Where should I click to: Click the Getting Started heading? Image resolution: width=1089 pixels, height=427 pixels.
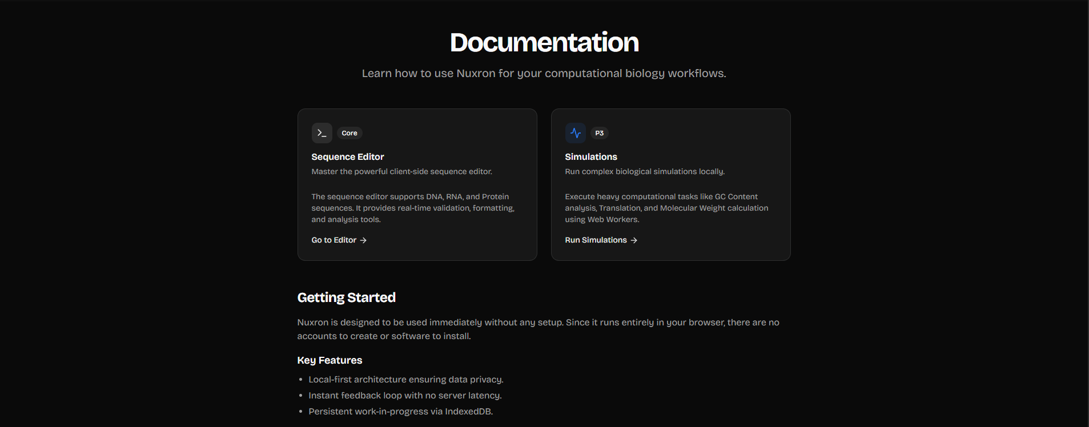tap(347, 297)
